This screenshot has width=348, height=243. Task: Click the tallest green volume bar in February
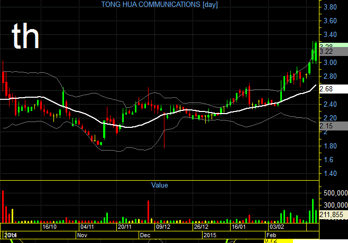point(313,211)
